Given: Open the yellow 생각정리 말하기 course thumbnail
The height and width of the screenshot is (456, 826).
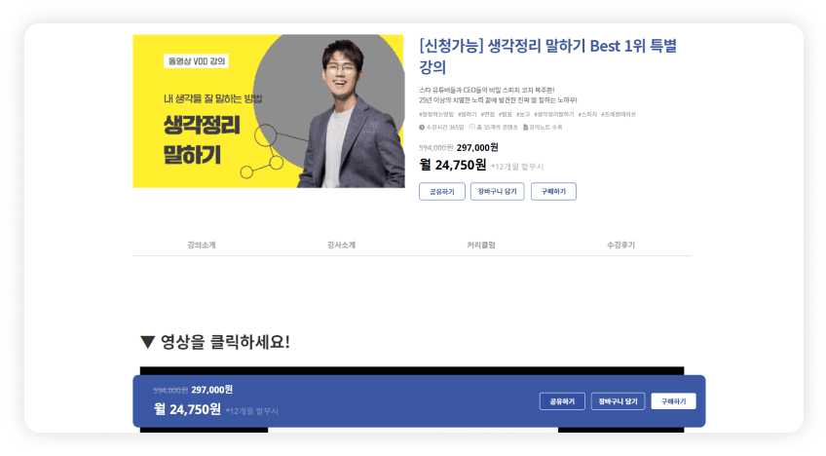Looking at the screenshot, I should 269,111.
